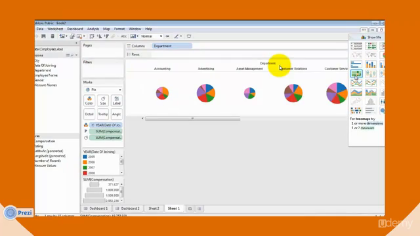Click the new worksheet icon after Sheet 1
This screenshot has width=420, height=236.
190,208
